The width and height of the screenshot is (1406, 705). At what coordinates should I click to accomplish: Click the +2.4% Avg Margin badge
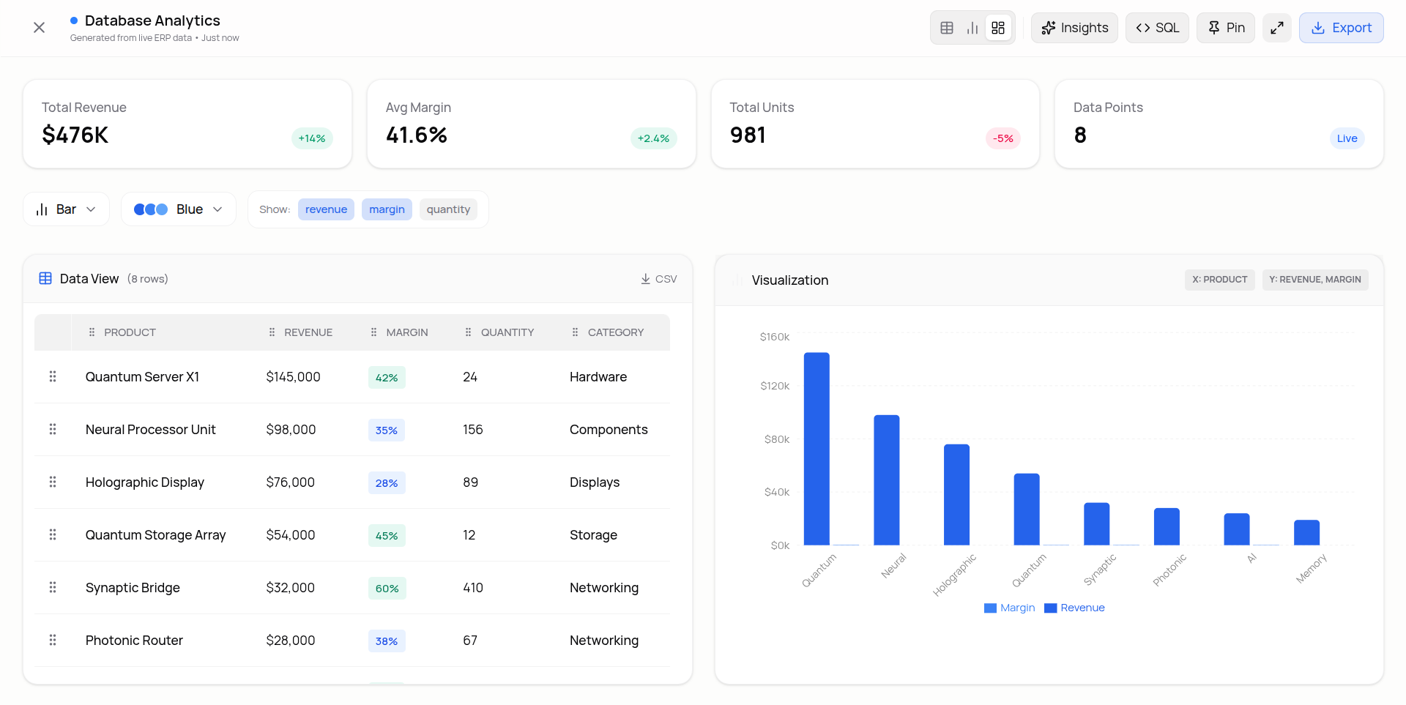click(x=653, y=138)
